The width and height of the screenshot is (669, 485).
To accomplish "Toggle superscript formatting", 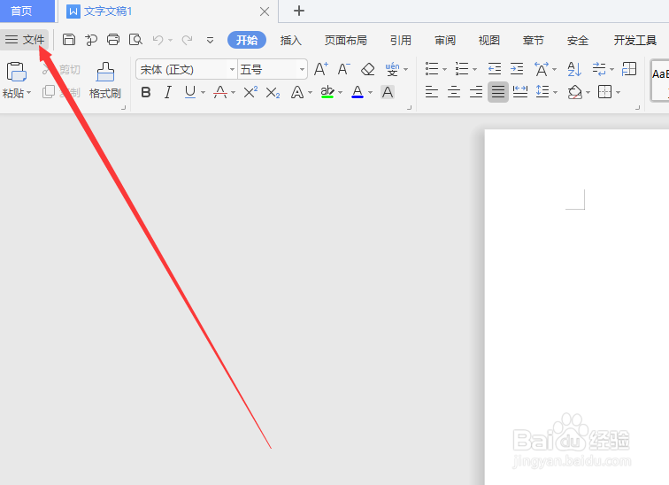I will tap(250, 92).
